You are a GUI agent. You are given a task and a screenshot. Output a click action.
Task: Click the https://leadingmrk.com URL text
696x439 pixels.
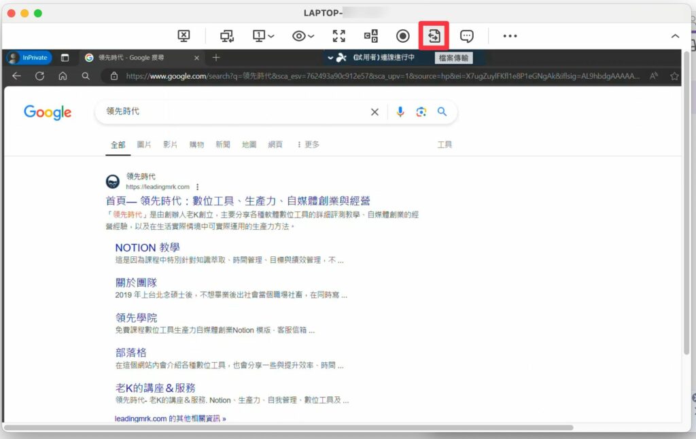[x=158, y=187]
